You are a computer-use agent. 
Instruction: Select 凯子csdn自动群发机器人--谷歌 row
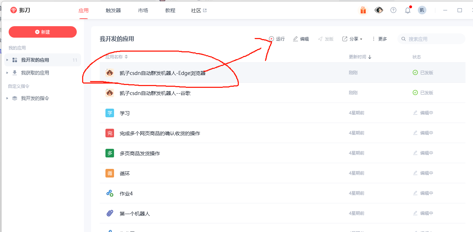283,93
